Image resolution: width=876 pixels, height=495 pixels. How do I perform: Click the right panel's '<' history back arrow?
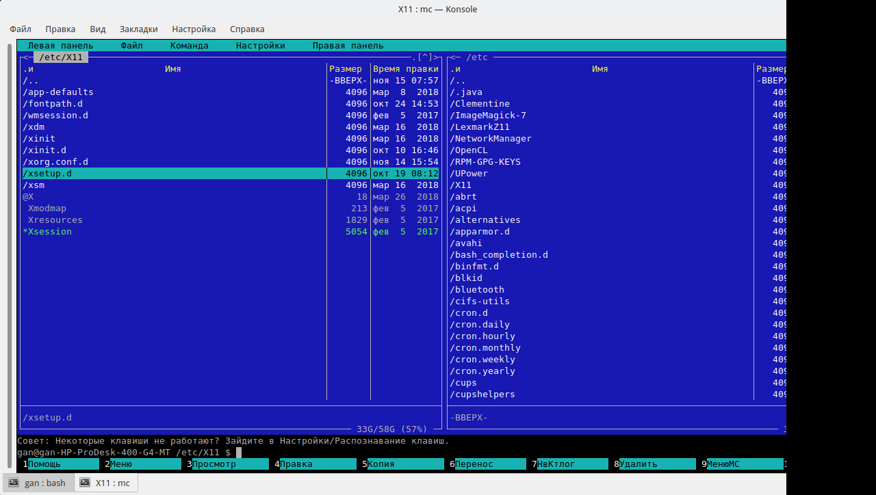(452, 57)
